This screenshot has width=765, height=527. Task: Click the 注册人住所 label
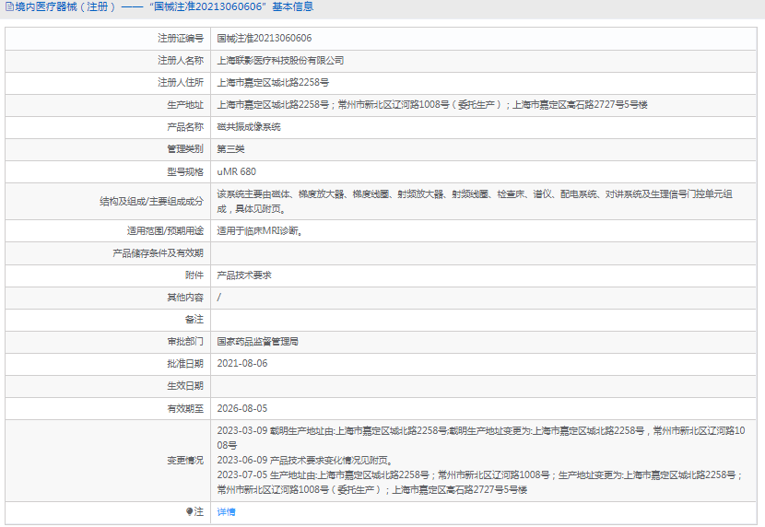(181, 82)
